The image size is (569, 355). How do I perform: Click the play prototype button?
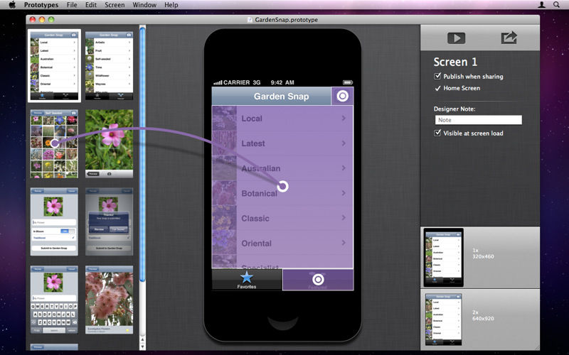pos(456,38)
